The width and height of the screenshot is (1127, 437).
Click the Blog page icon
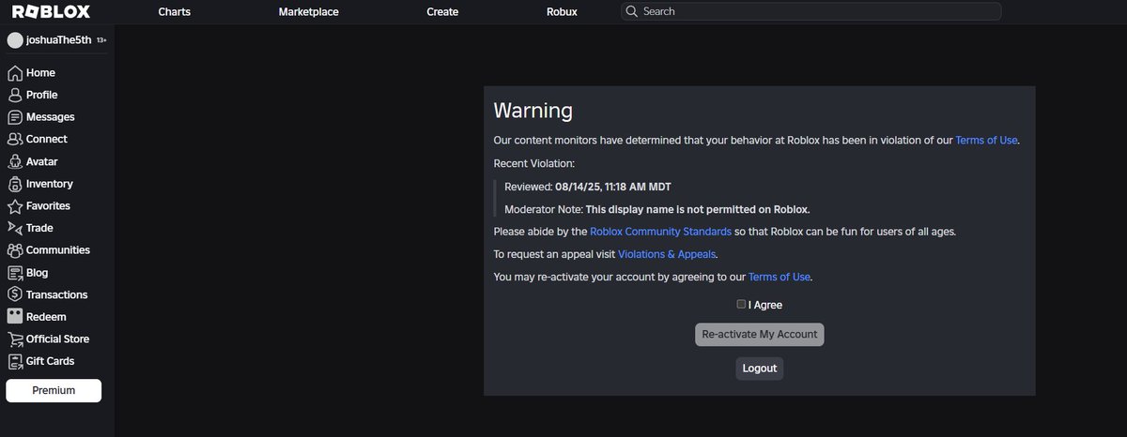pyautogui.click(x=15, y=273)
